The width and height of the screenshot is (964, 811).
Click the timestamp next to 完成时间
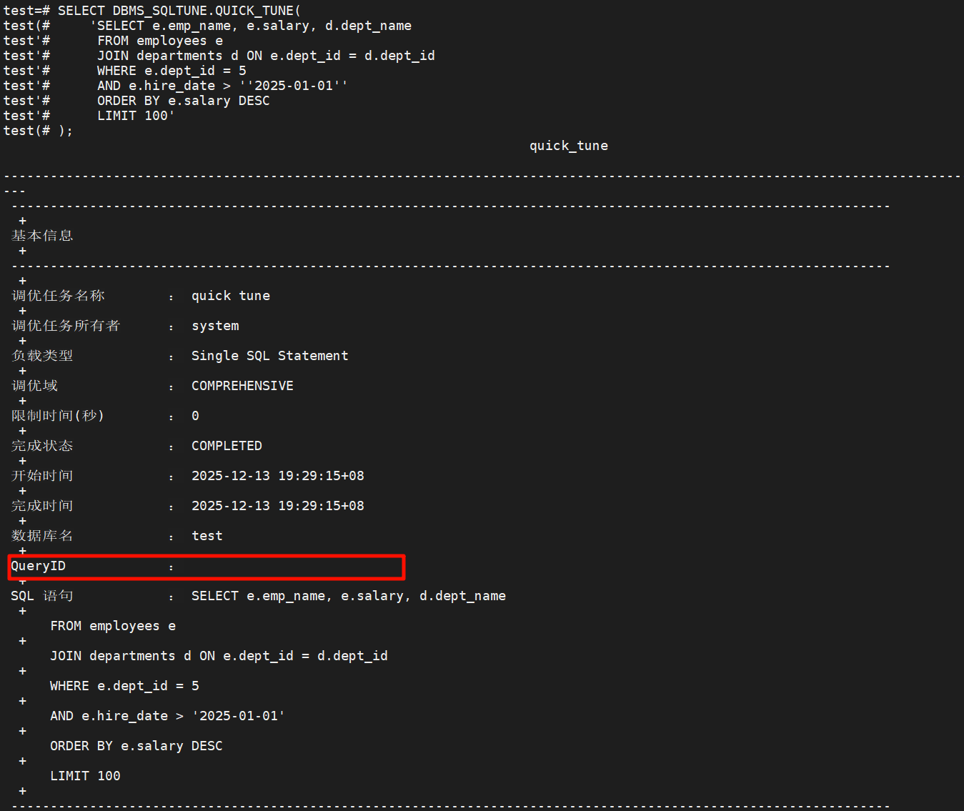point(277,506)
